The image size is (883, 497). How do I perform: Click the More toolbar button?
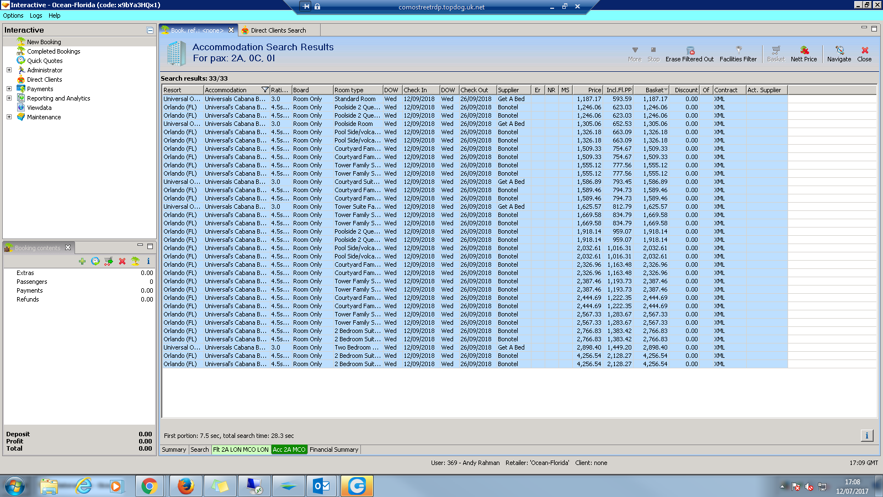(x=635, y=54)
